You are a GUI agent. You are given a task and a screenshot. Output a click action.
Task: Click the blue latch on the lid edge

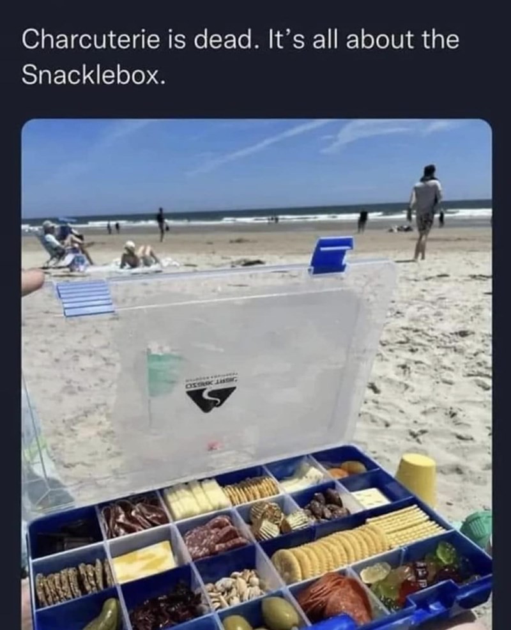click(331, 255)
